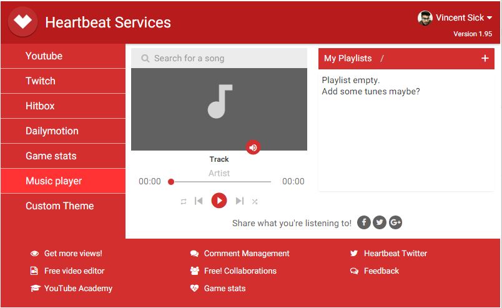502x308 pixels.
Task: Open Comment Management link
Action: click(247, 254)
